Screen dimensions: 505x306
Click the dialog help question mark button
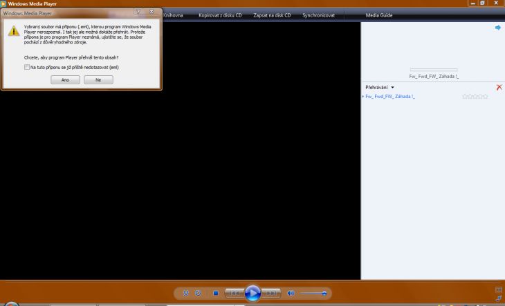138,12
